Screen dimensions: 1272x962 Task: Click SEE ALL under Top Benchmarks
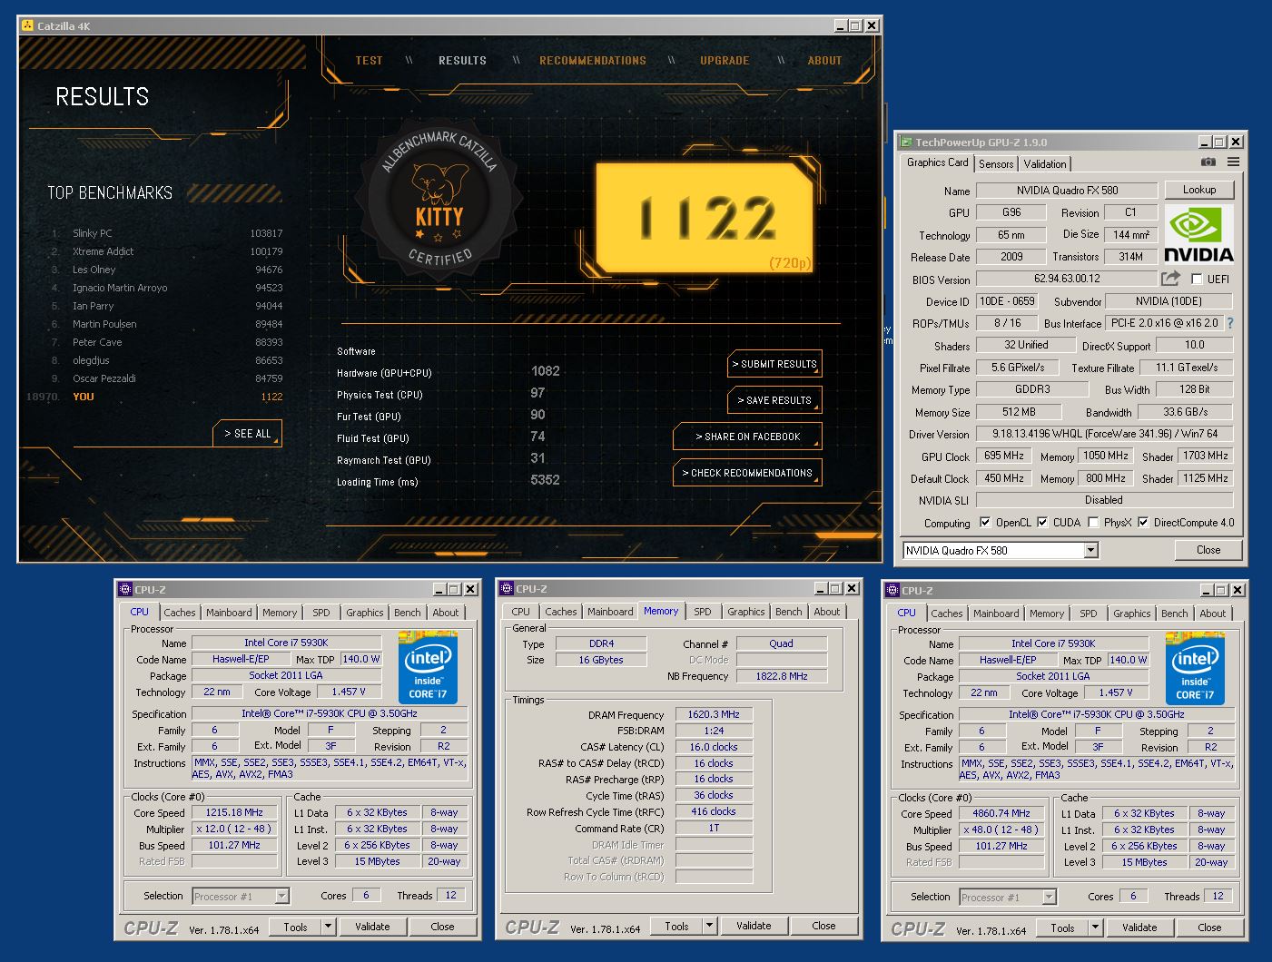click(x=248, y=434)
